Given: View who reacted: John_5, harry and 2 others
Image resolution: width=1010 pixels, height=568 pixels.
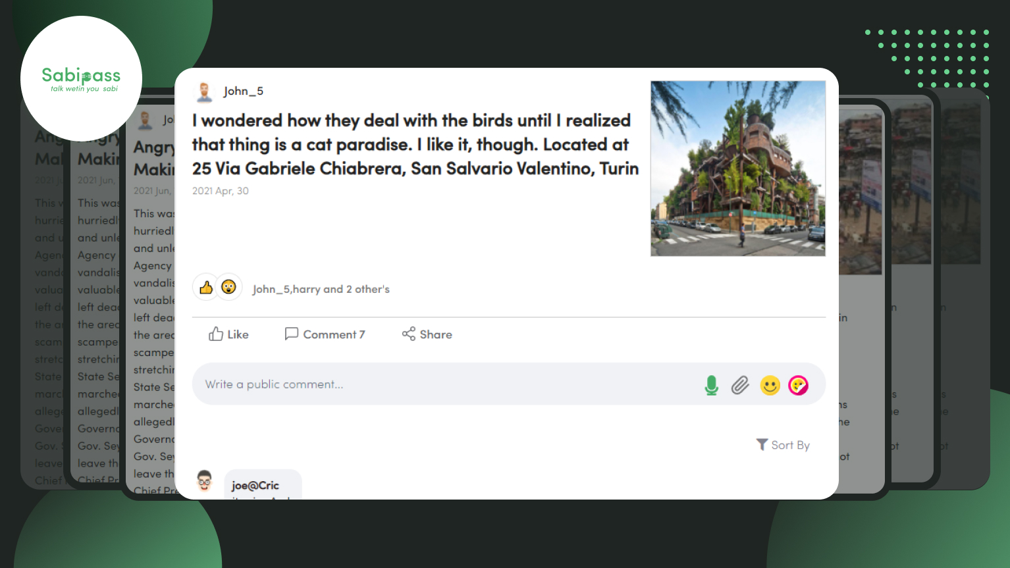Looking at the screenshot, I should (321, 289).
